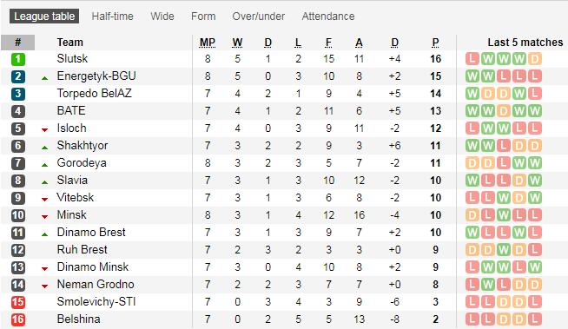This screenshot has width=568, height=329.
Task: Select the Over/under tab
Action: coord(258,16)
